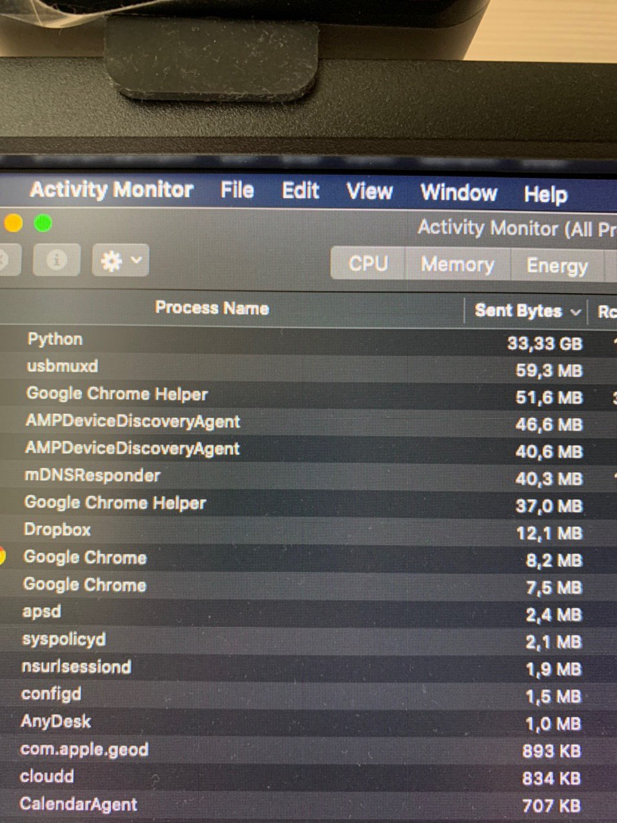Select the Google Chrome Helper row with 51,6 MB
617x823 pixels.
(308, 395)
